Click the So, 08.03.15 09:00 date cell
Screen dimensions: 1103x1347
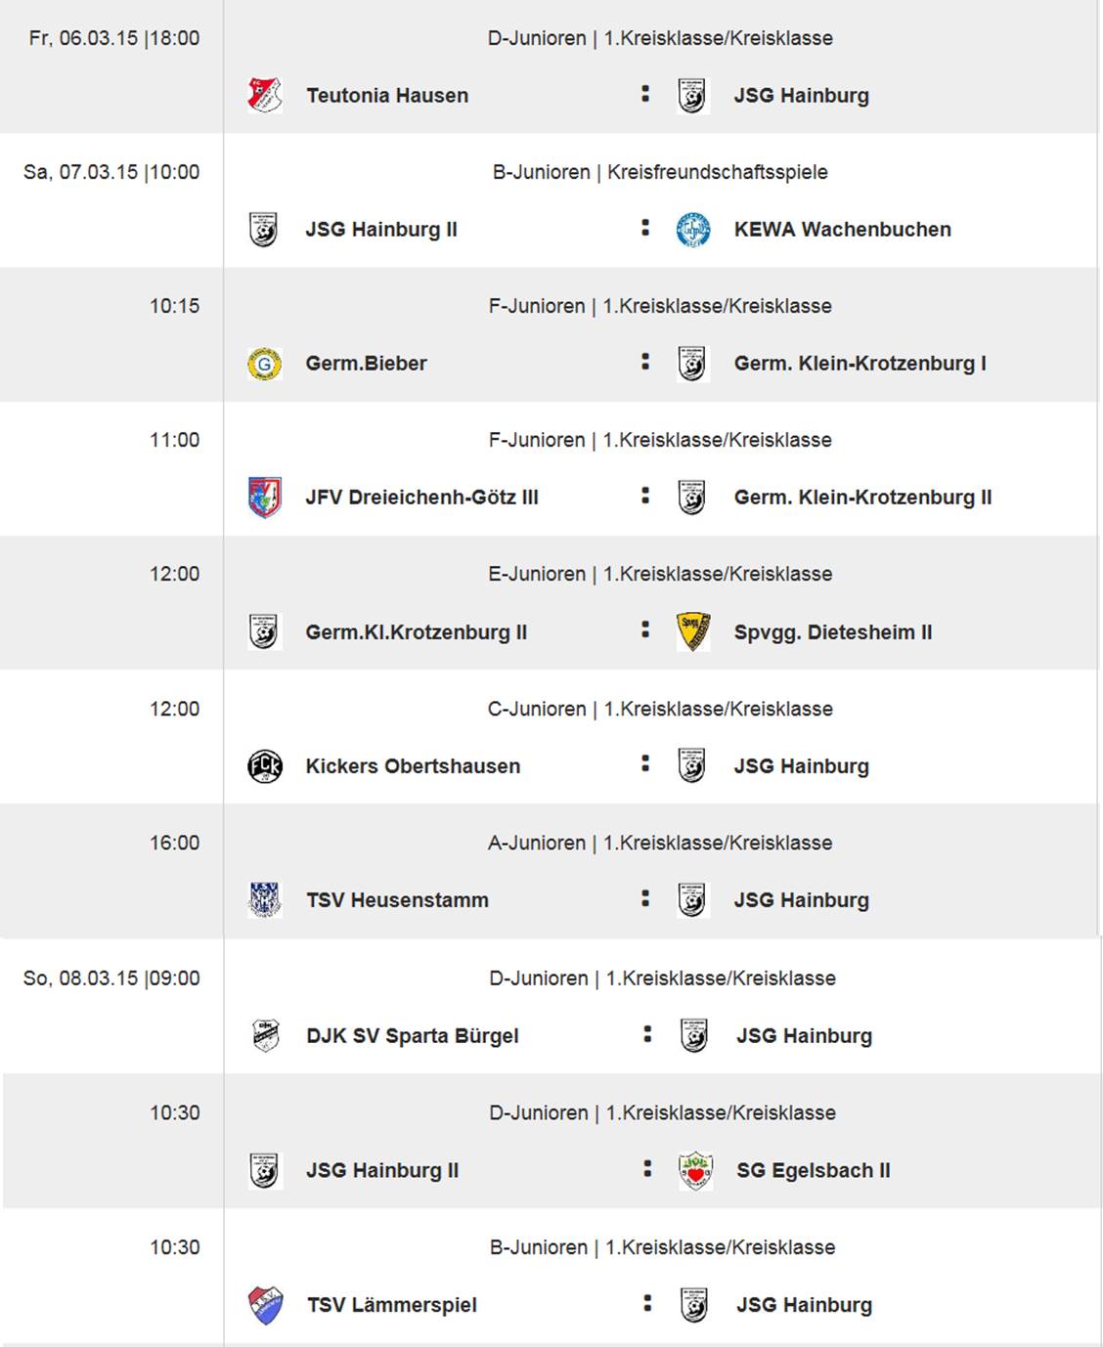(111, 978)
